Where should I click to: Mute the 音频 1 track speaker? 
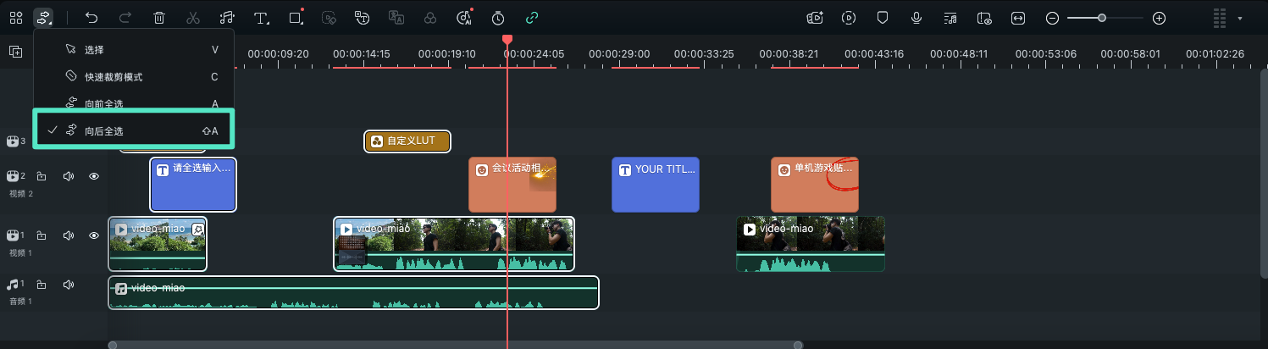coord(68,285)
